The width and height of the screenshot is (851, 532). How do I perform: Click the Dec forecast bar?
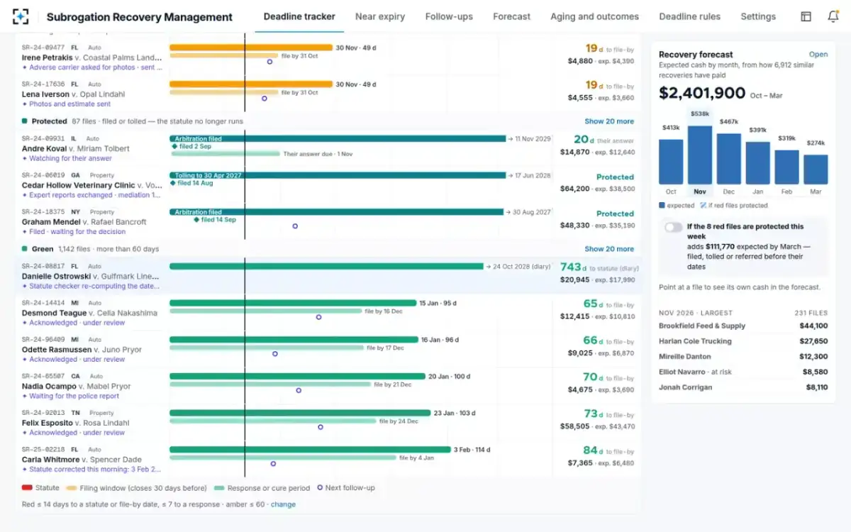tap(729, 159)
